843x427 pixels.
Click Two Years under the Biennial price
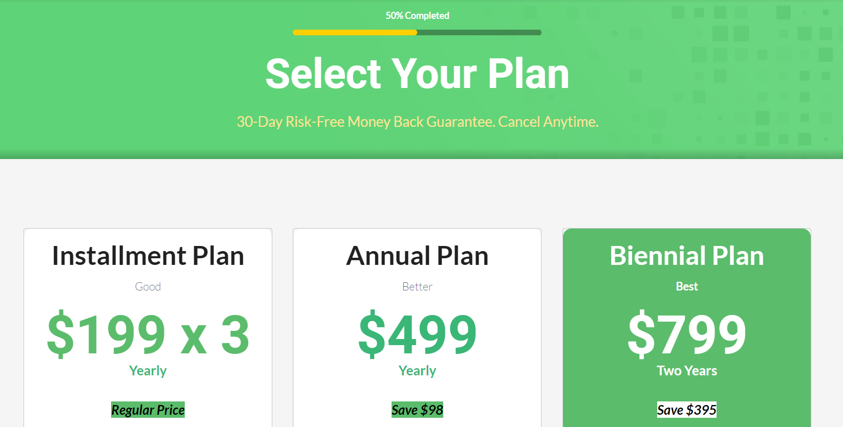(x=687, y=371)
